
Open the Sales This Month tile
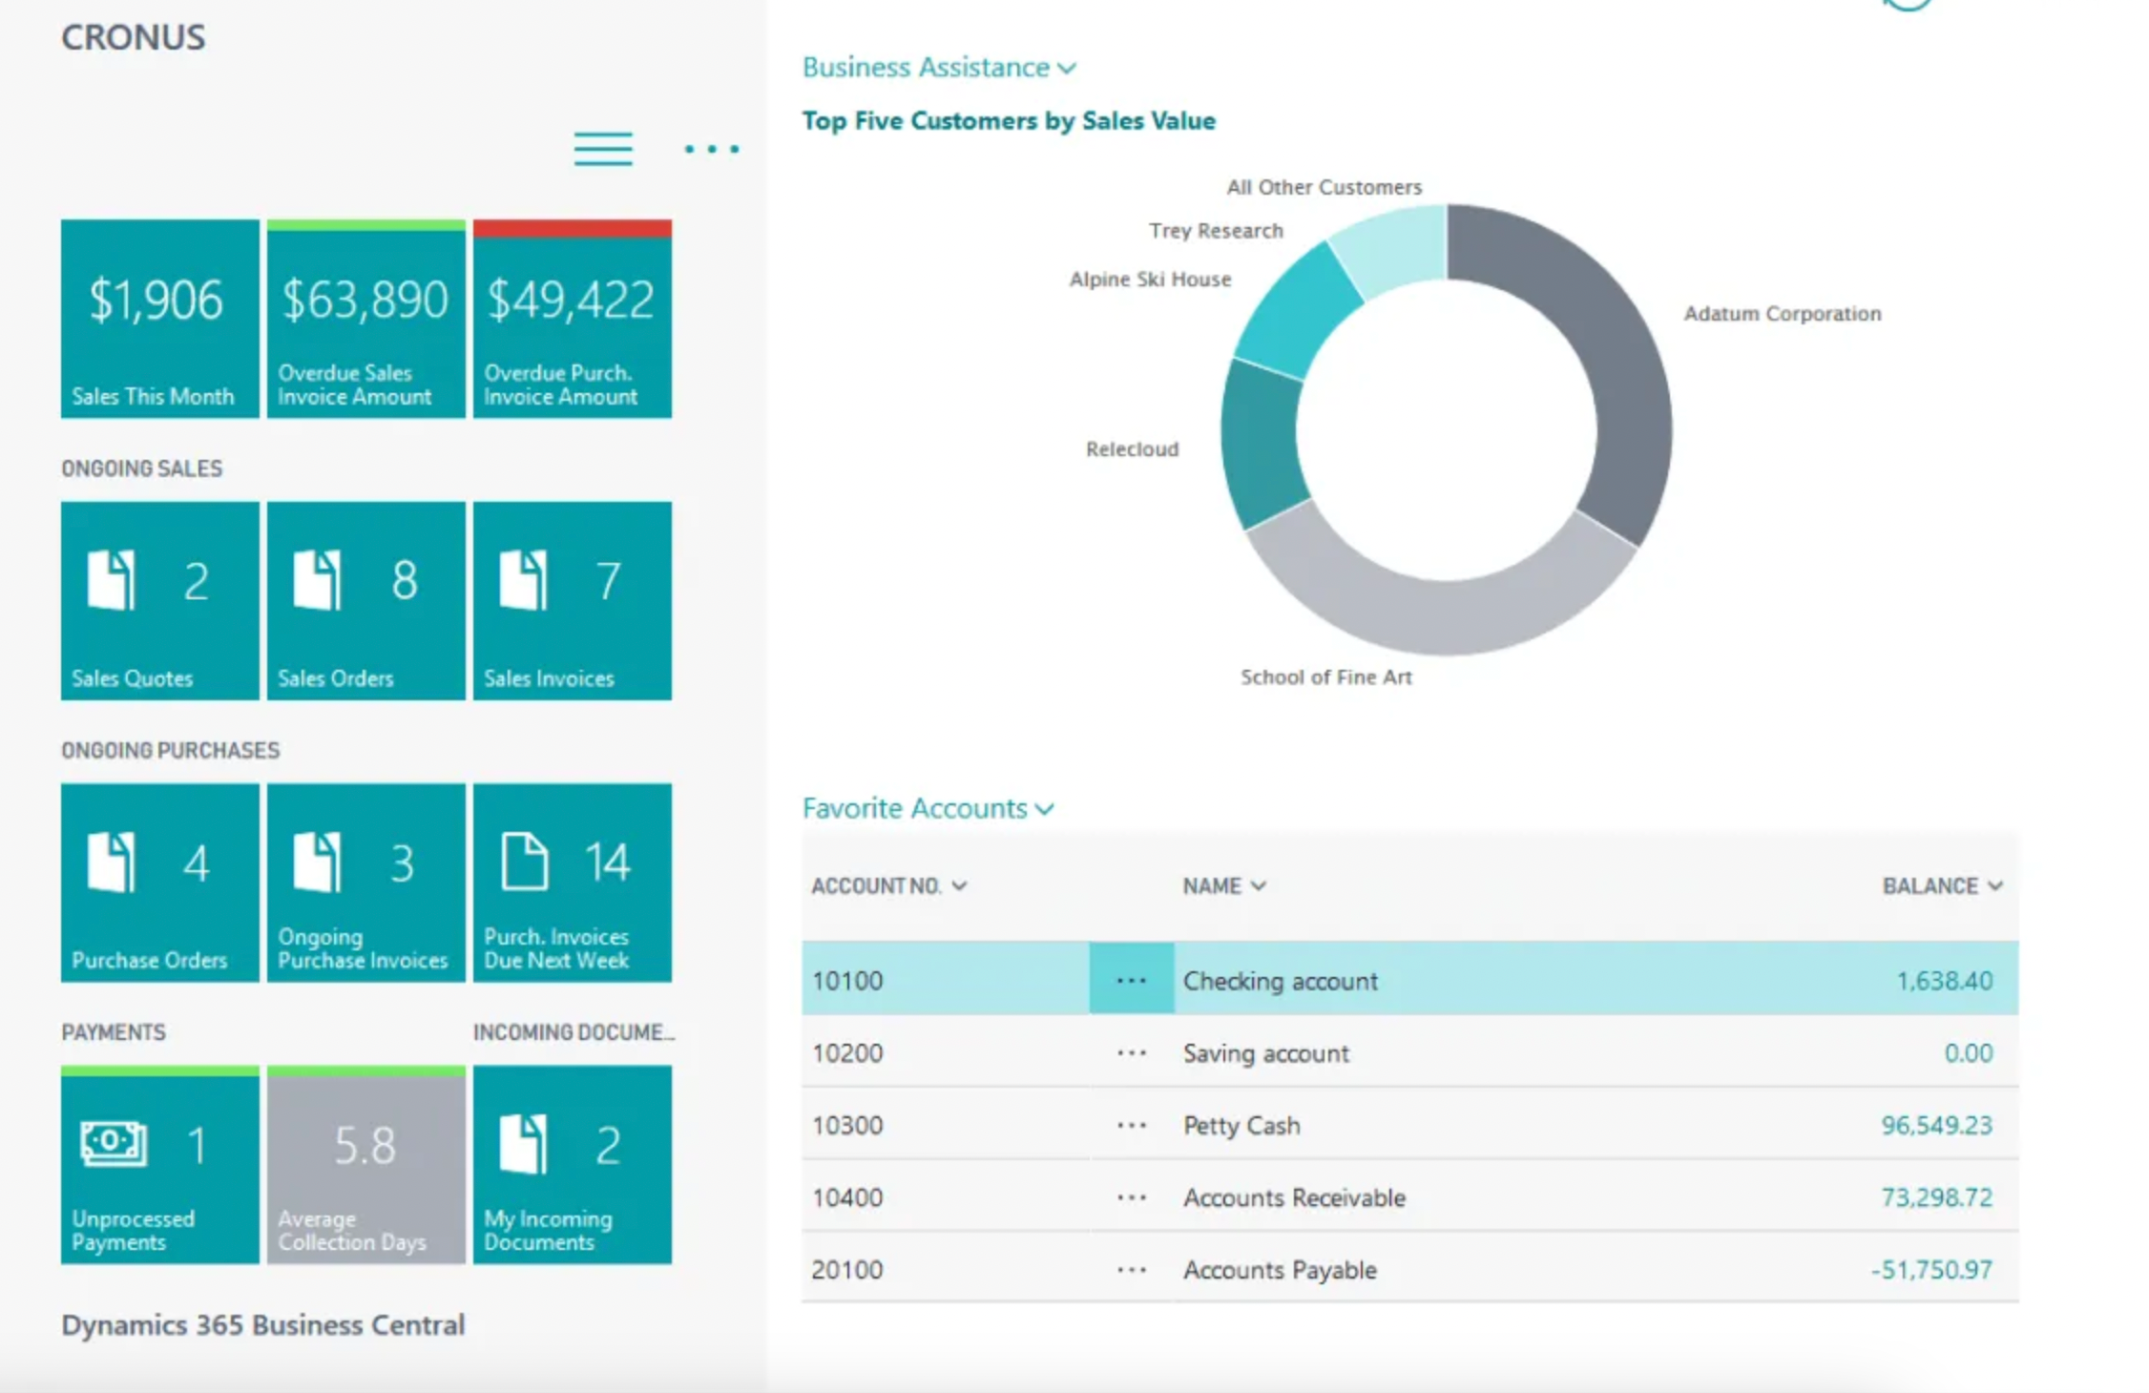158,320
